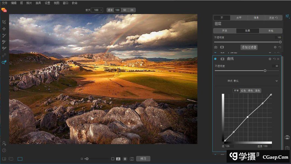This screenshot has height=164, width=291.
Task: Select the Move/Transform tool
Action: pyautogui.click(x=4, y=29)
